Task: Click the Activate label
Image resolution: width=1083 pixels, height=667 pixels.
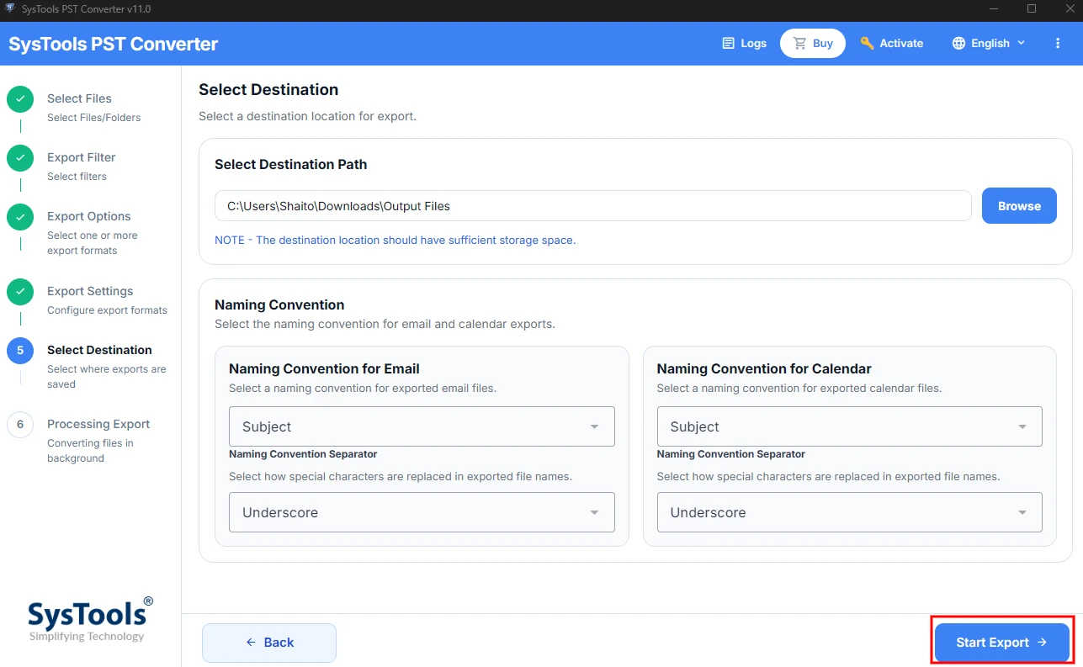Action: (x=901, y=43)
